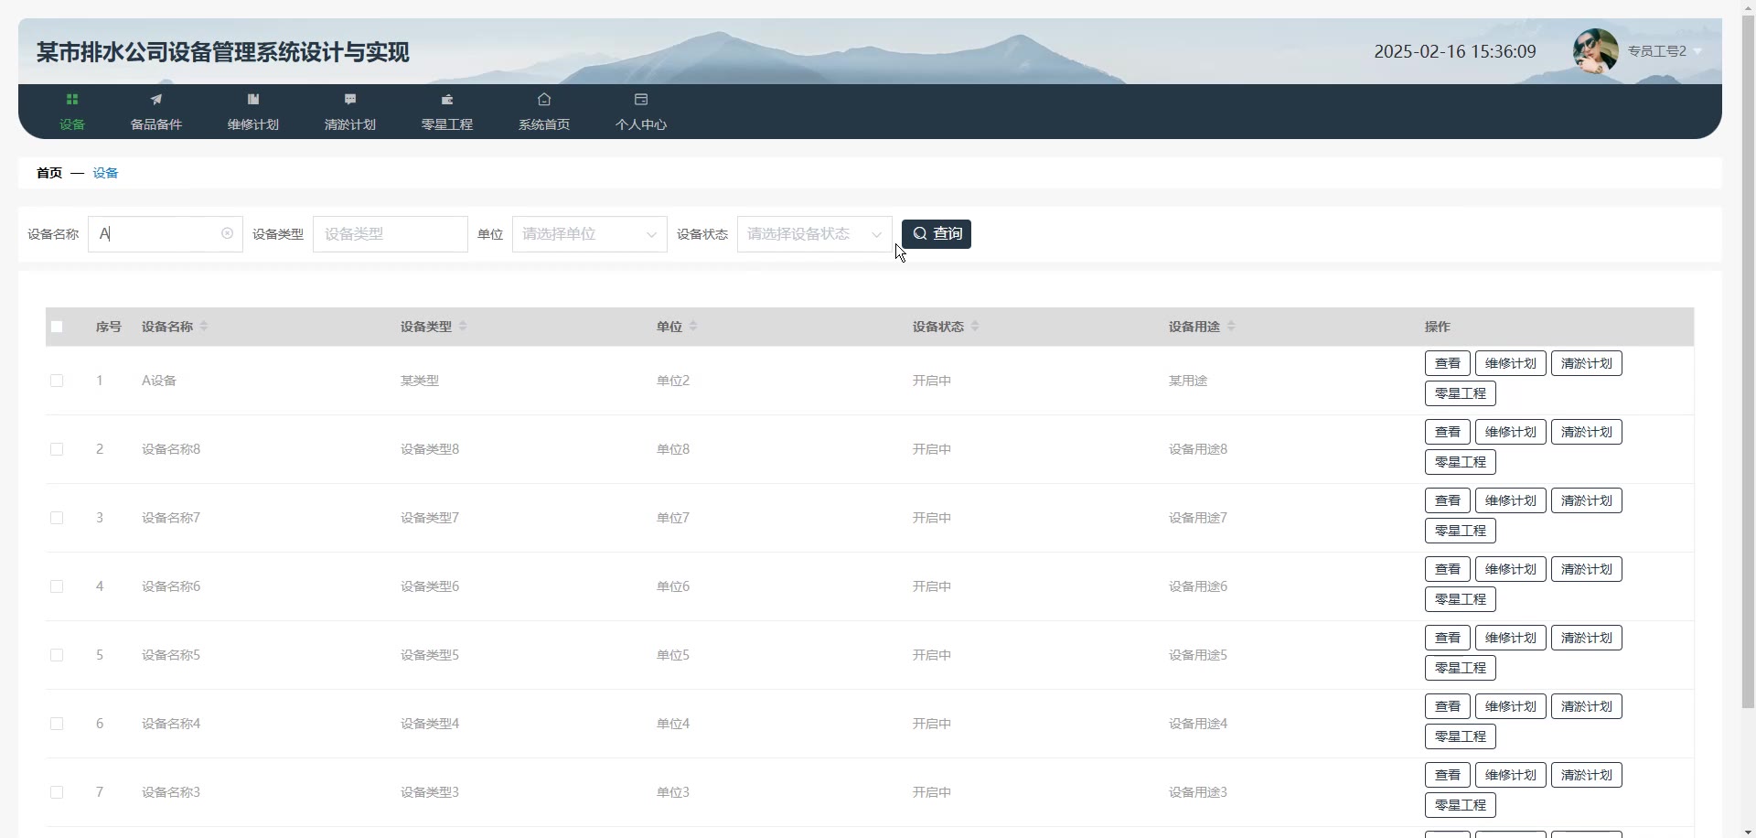Open the 个人中心 navigation tab
The width and height of the screenshot is (1756, 838).
641,112
